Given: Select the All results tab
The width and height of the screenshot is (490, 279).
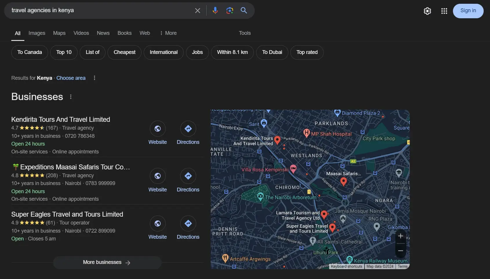Looking at the screenshot, I should [x=18, y=33].
